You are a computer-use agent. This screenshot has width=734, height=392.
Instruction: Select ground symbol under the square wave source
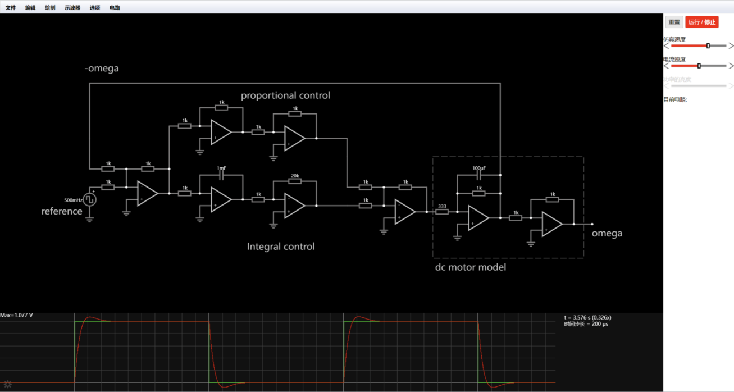[x=90, y=220]
